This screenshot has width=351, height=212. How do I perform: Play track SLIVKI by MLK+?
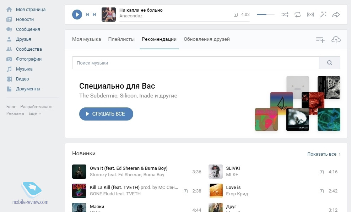[216, 172]
